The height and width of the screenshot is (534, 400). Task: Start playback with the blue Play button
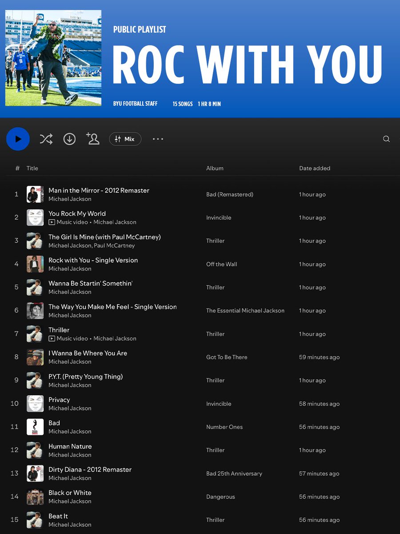click(18, 139)
